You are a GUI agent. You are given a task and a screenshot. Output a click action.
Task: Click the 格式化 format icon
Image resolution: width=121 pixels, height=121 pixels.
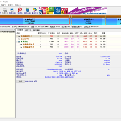tap(20, 11)
